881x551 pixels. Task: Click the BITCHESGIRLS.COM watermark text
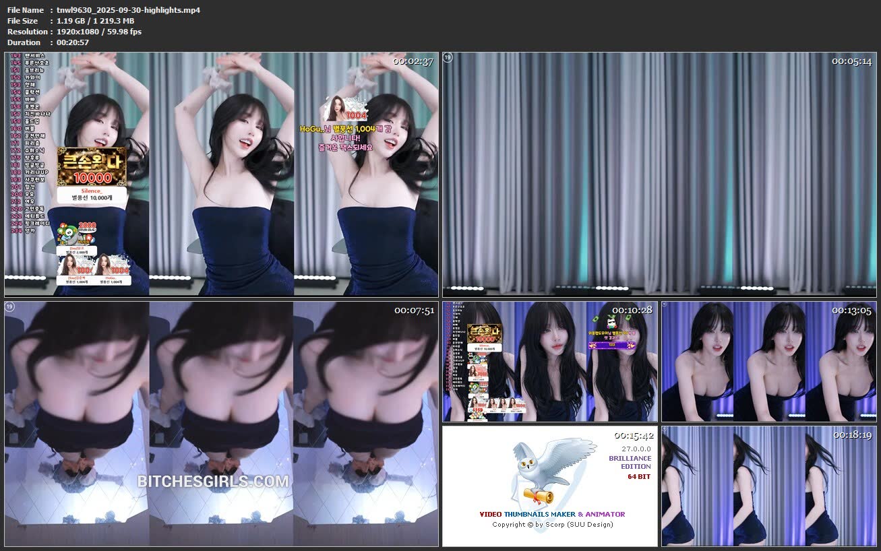point(213,482)
